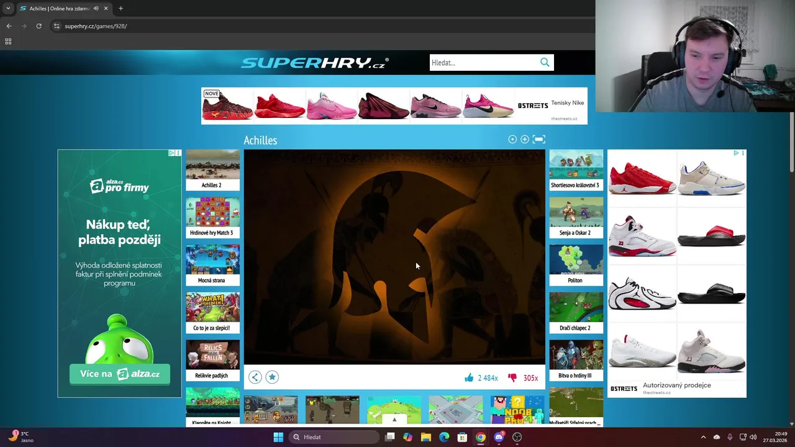Click the Více na alza.cz button
The image size is (795, 447).
coord(120,374)
